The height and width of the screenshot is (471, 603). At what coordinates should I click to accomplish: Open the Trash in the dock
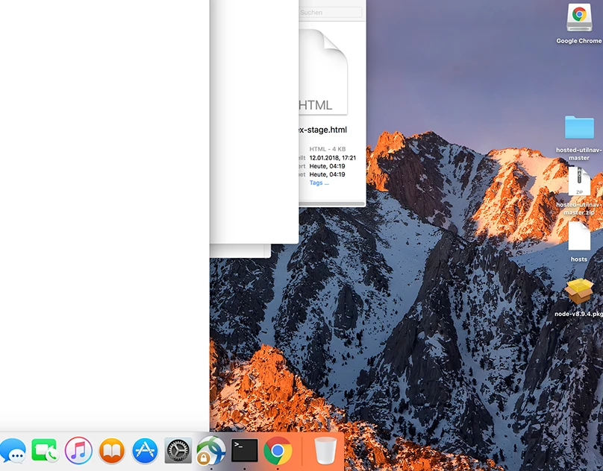(x=325, y=451)
